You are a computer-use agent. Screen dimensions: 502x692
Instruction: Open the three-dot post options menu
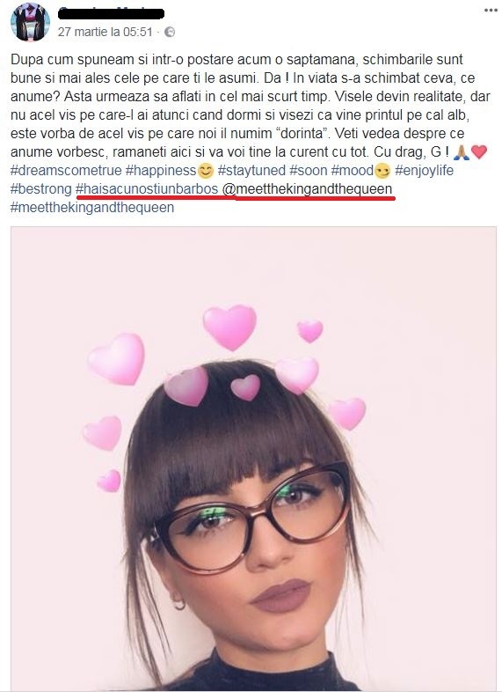(491, 11)
